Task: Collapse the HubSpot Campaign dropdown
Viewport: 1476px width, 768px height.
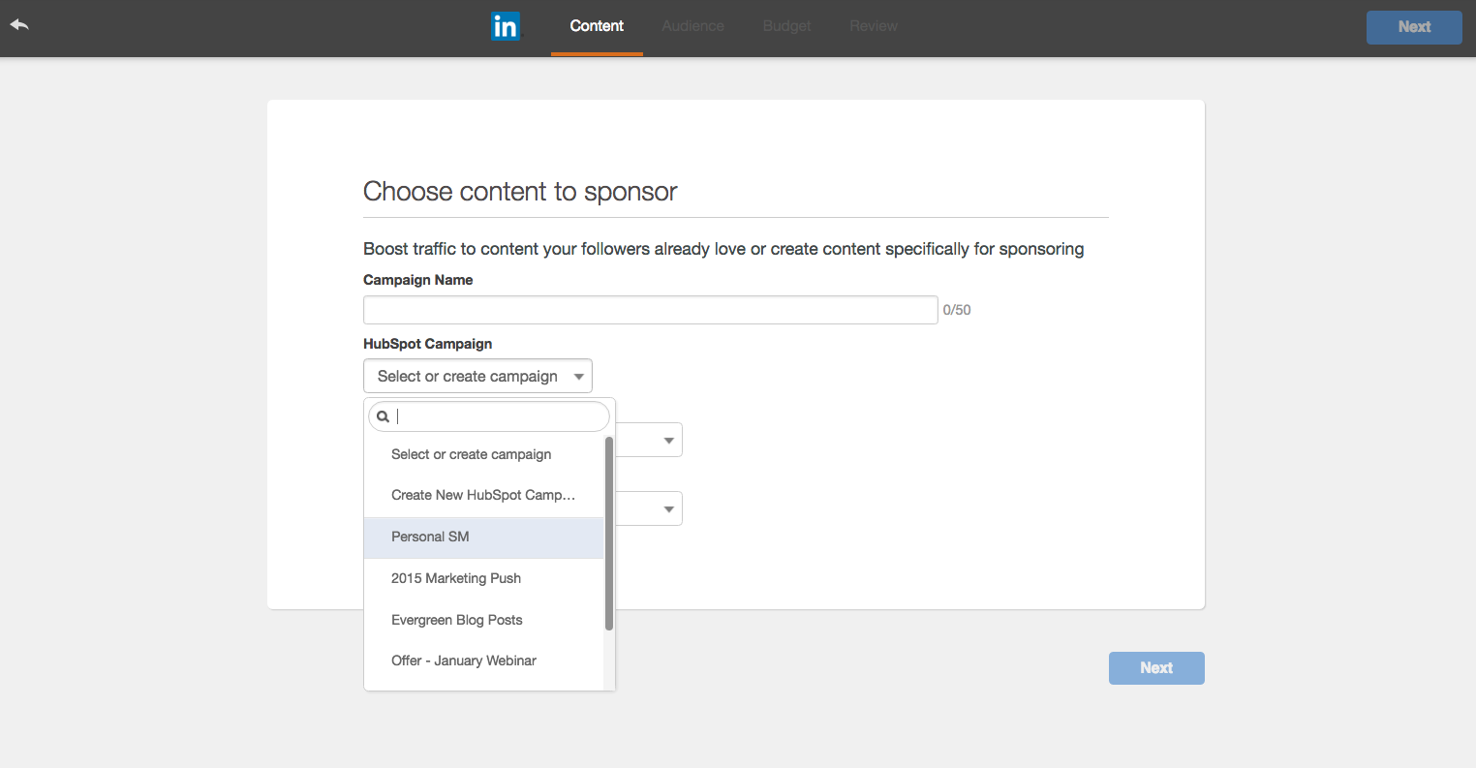Action: click(477, 376)
